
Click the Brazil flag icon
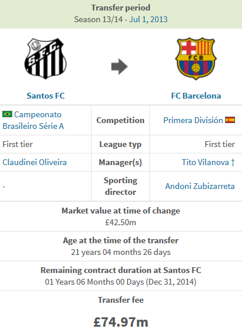click(x=7, y=114)
